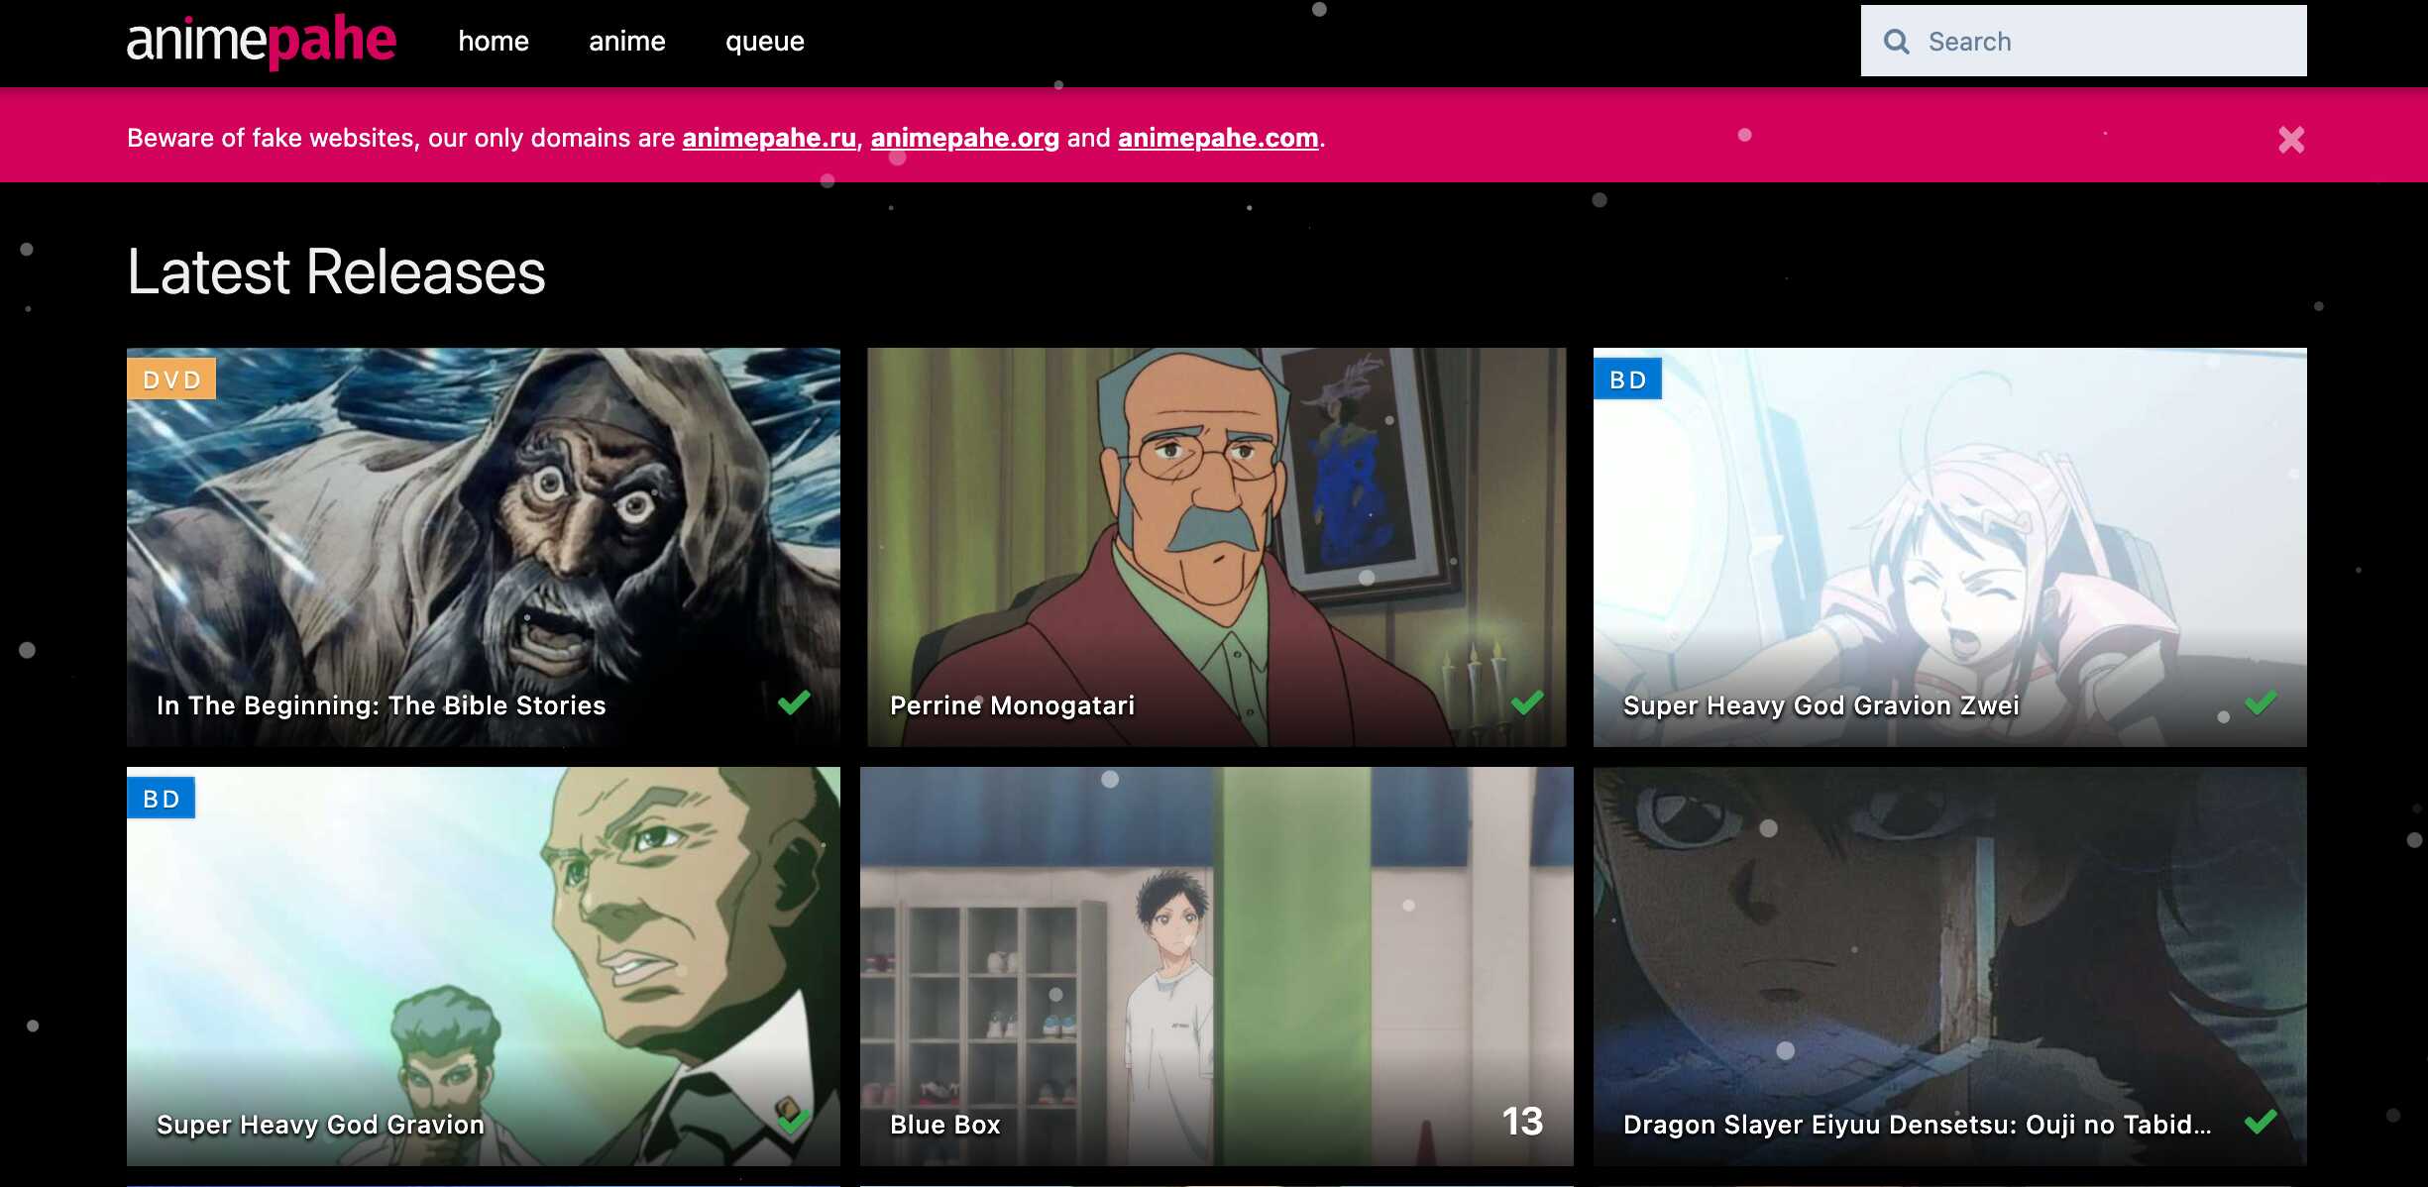Click BD badge on Gravion Zwei

(1627, 379)
